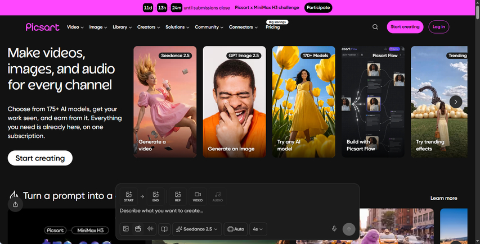Click the share icon at left edge

(15, 204)
